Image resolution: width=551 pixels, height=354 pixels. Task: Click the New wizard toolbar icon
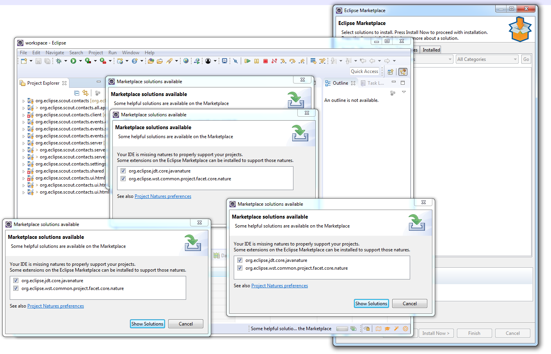click(24, 61)
